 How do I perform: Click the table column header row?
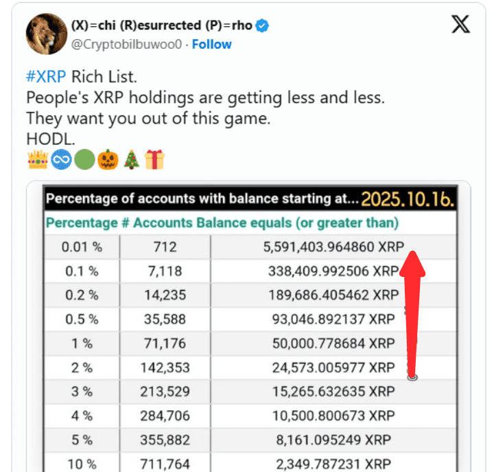click(222, 223)
